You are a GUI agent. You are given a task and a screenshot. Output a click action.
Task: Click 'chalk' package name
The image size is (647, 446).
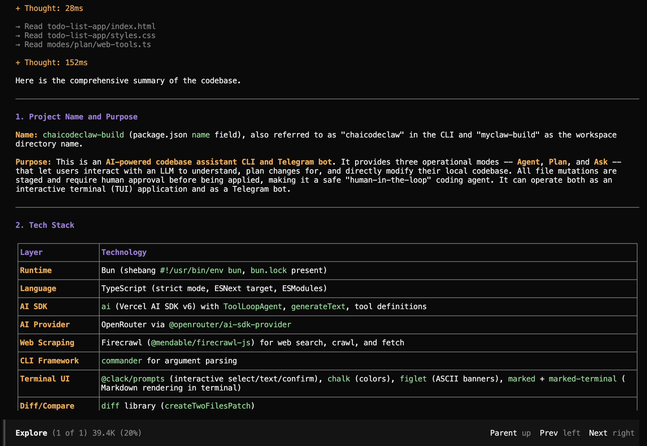[x=339, y=379]
